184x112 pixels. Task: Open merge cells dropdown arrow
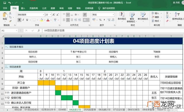click(x=88, y=20)
